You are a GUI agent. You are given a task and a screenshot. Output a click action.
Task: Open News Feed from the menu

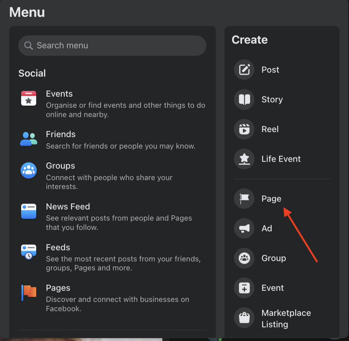(112, 217)
